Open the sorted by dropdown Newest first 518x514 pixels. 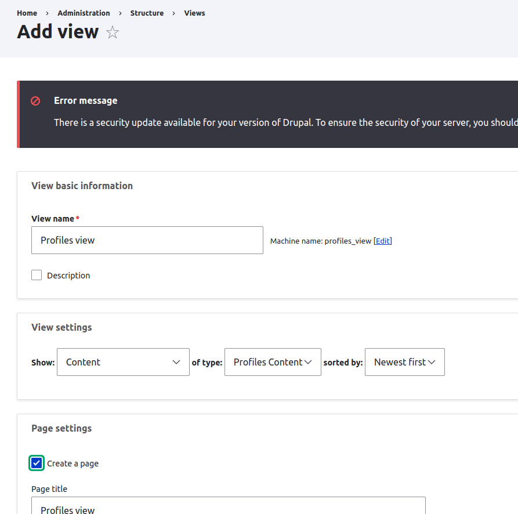pyautogui.click(x=405, y=362)
